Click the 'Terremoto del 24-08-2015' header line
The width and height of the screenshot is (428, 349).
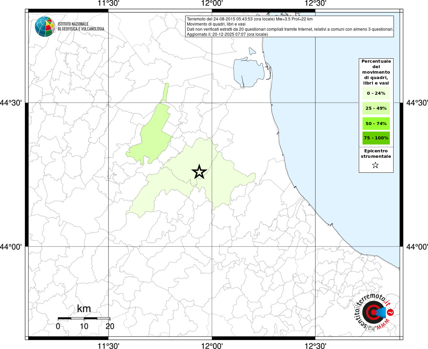pos(250,19)
